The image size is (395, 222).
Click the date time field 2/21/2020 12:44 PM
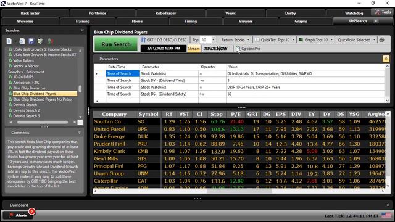(x=164, y=48)
